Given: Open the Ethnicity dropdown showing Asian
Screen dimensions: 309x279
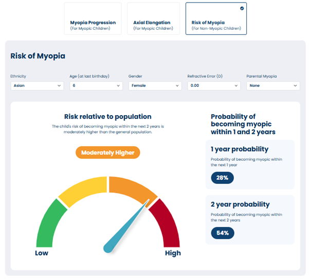Looking at the screenshot, I should 37,86.
